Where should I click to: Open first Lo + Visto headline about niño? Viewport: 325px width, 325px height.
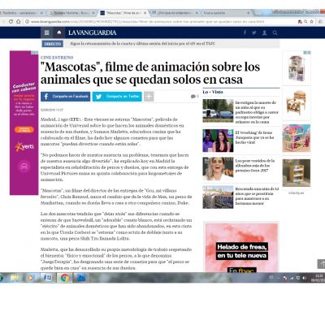pyautogui.click(x=256, y=112)
